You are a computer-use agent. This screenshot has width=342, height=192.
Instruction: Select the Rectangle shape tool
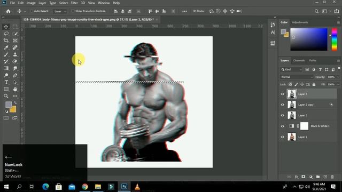(x=6, y=89)
